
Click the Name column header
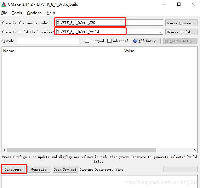pyautogui.click(x=62, y=51)
